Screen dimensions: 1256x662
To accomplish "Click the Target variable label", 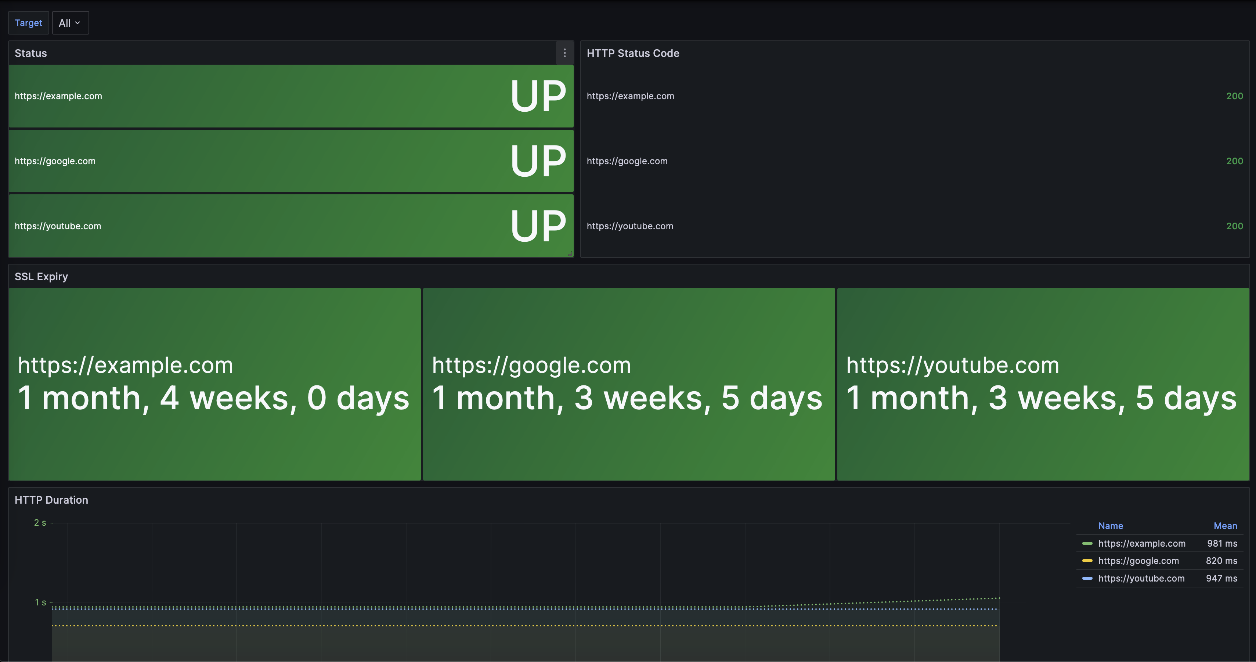I will coord(28,23).
